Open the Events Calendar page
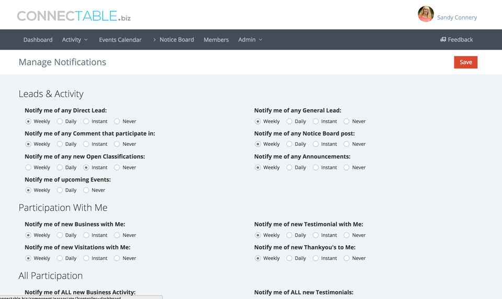Image resolution: width=502 pixels, height=299 pixels. (120, 40)
